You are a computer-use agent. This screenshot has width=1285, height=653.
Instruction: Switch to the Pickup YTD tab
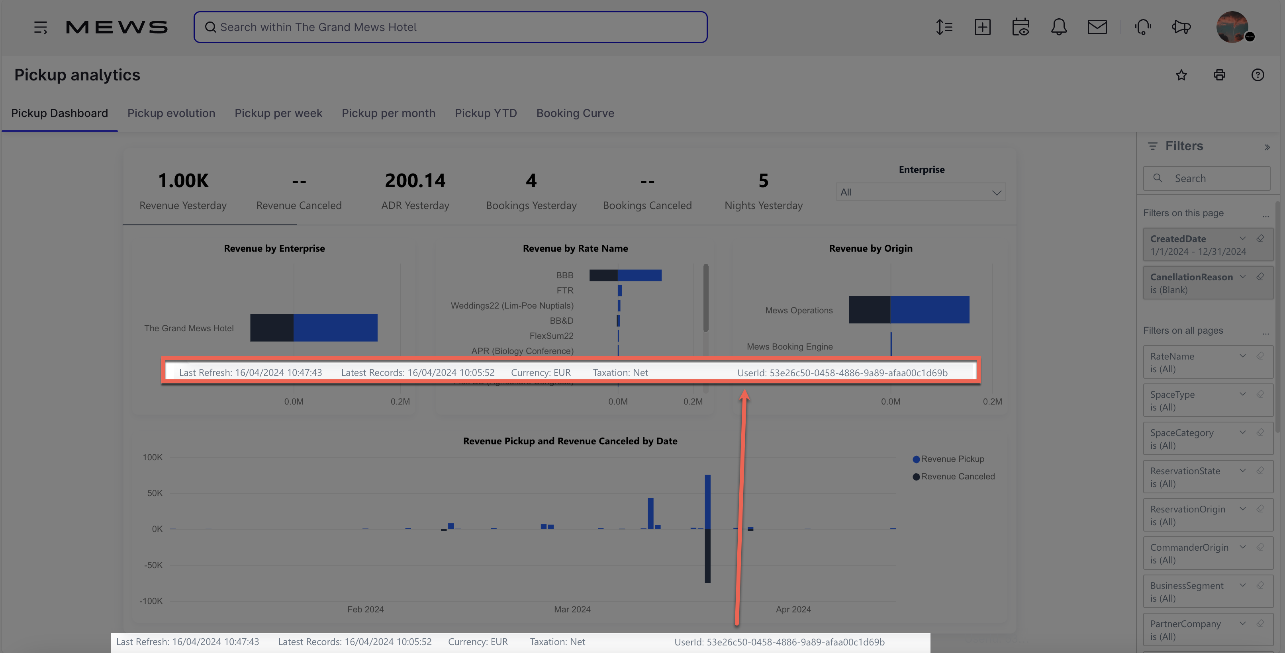pyautogui.click(x=486, y=113)
